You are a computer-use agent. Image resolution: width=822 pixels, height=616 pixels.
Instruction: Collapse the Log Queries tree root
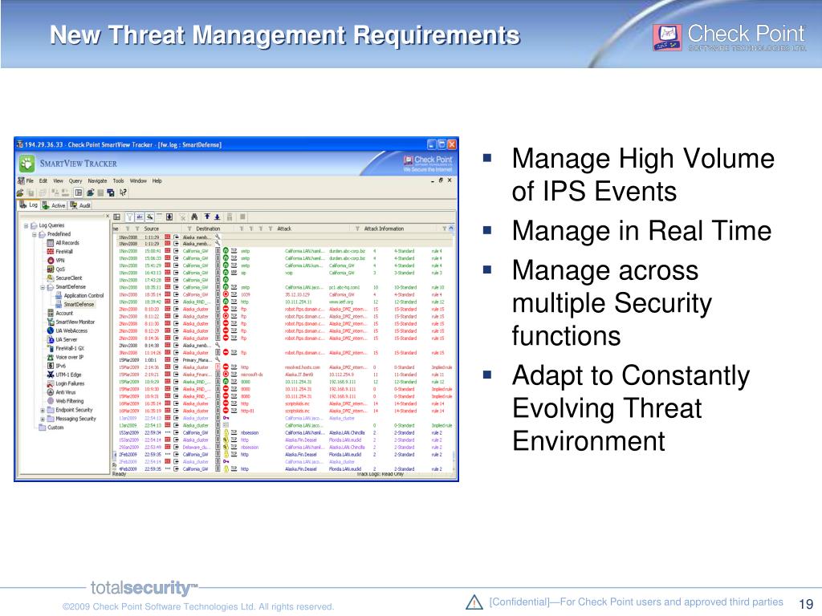coord(26,225)
